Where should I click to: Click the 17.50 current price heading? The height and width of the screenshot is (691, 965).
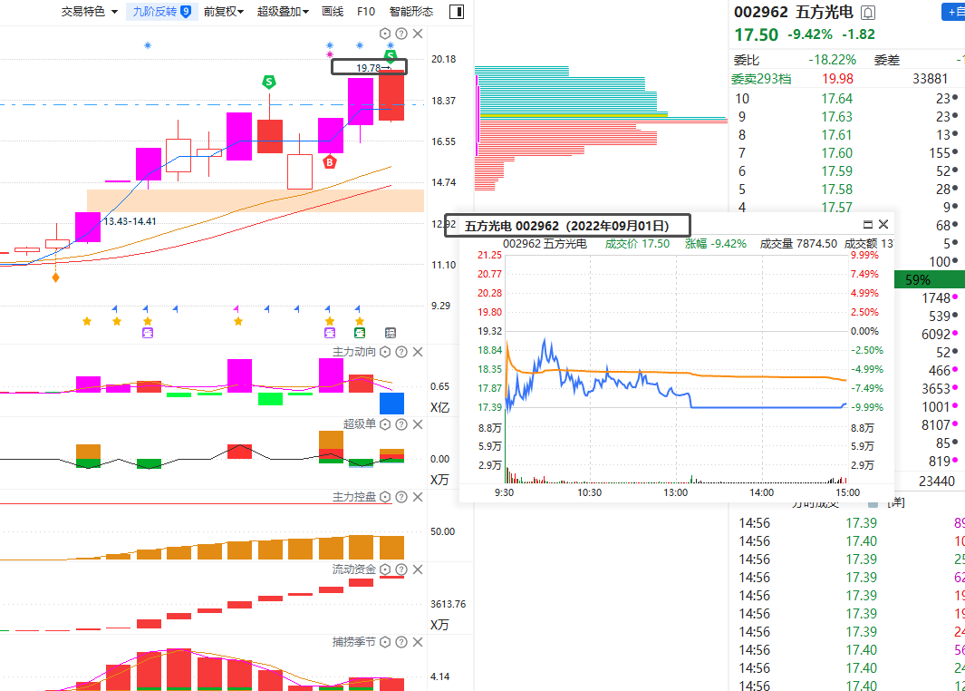pyautogui.click(x=757, y=34)
